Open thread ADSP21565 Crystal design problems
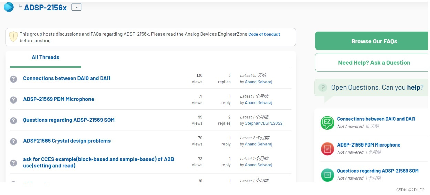 [67, 141]
